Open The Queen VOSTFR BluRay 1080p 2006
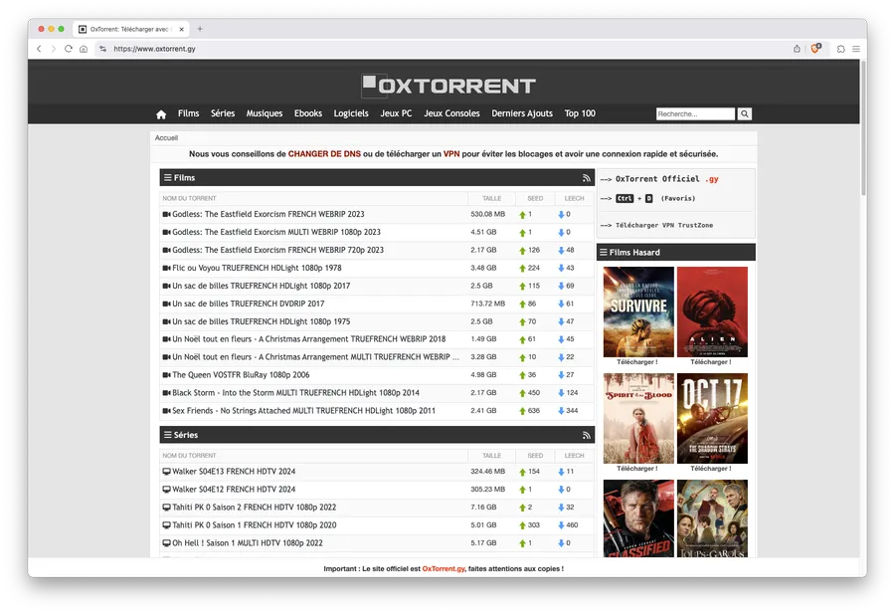This screenshot has width=895, height=614. click(241, 375)
